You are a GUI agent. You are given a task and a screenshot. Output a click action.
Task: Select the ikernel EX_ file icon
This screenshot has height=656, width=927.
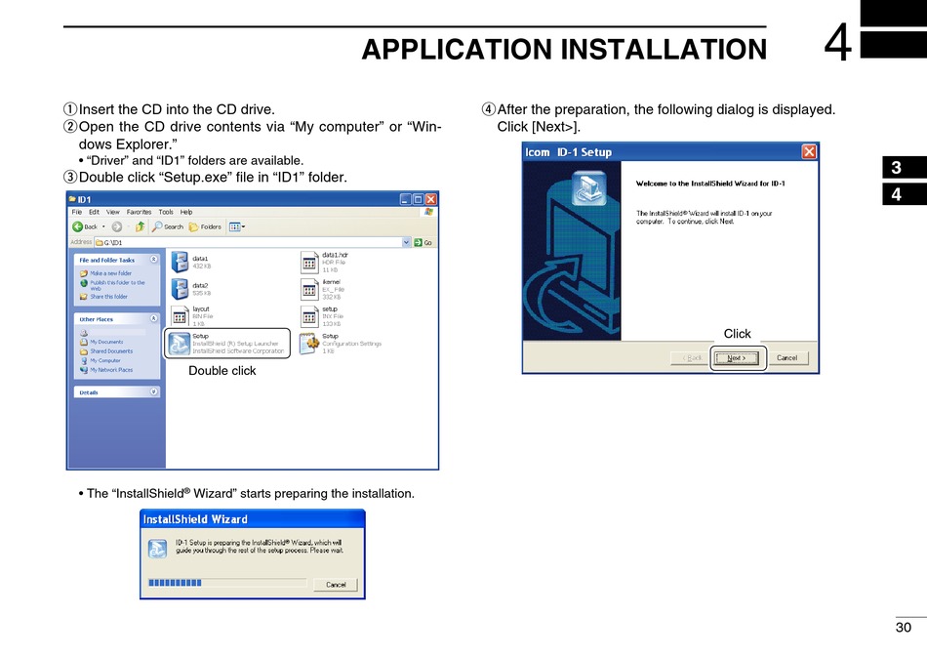pyautogui.click(x=309, y=289)
